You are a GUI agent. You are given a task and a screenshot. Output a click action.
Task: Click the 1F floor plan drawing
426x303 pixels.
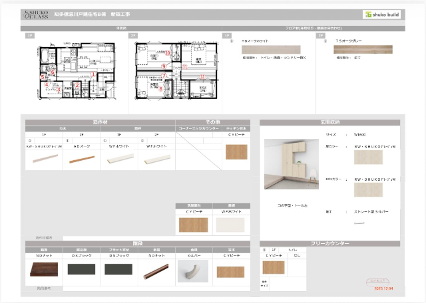click(67, 71)
